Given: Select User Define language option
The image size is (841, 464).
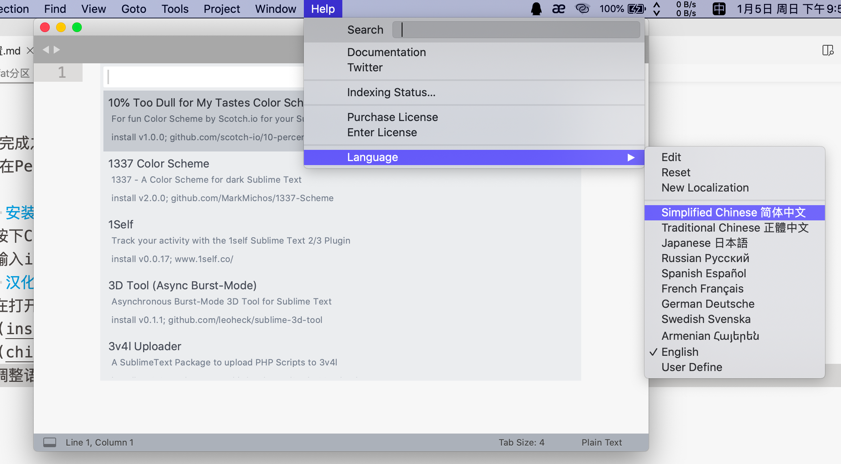Looking at the screenshot, I should point(734,367).
